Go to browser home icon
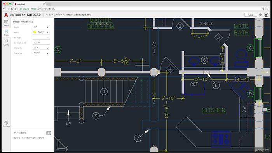 [x=16, y=9]
